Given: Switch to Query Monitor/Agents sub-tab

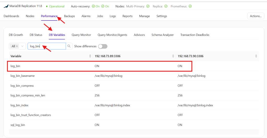Looking at the screenshot, I should click(112, 35).
